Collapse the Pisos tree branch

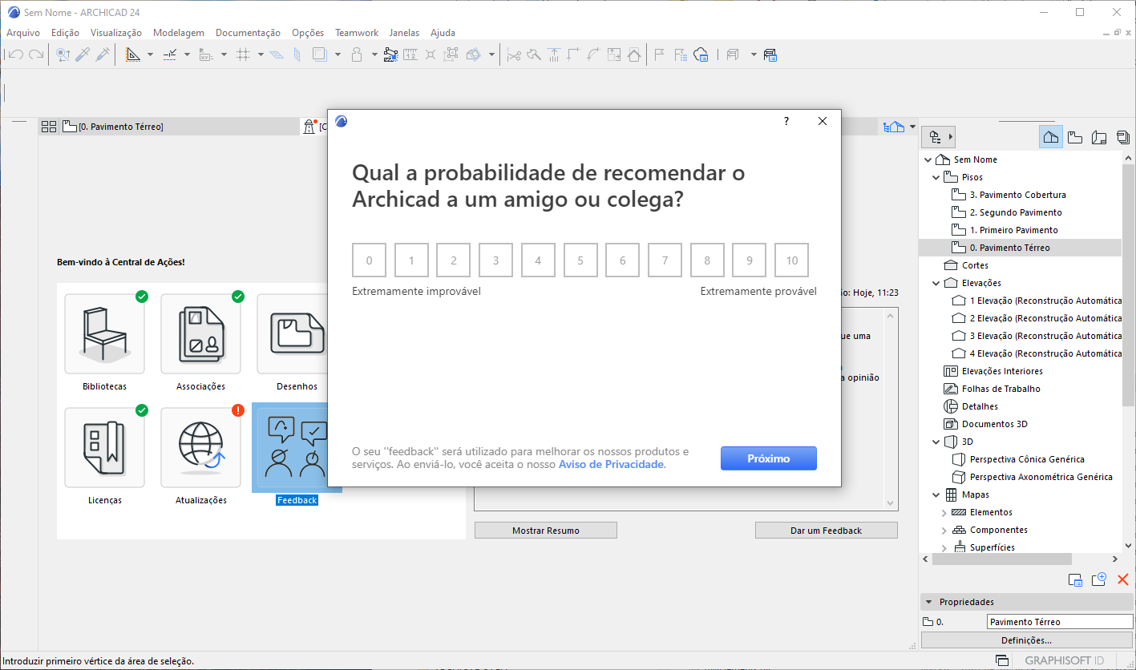936,177
